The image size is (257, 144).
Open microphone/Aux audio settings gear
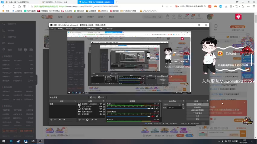coord(157,108)
